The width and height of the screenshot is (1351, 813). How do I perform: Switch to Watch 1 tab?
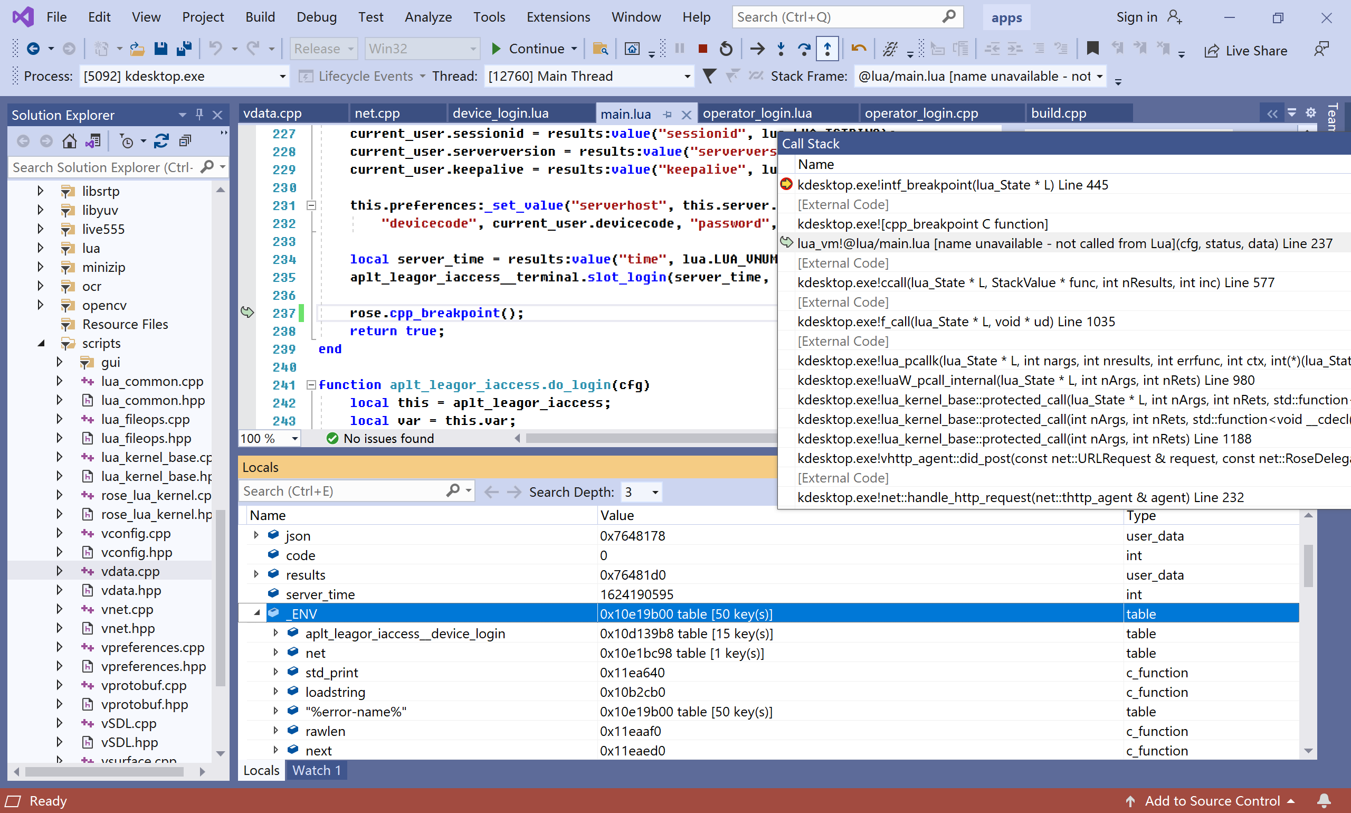click(x=316, y=770)
